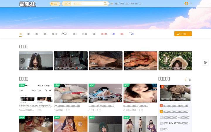
Task: Open the ranking thumbnail with badge number 1
Action: [x=175, y=93]
